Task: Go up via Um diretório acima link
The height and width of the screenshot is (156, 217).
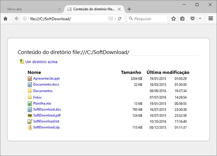Action: coord(41,62)
